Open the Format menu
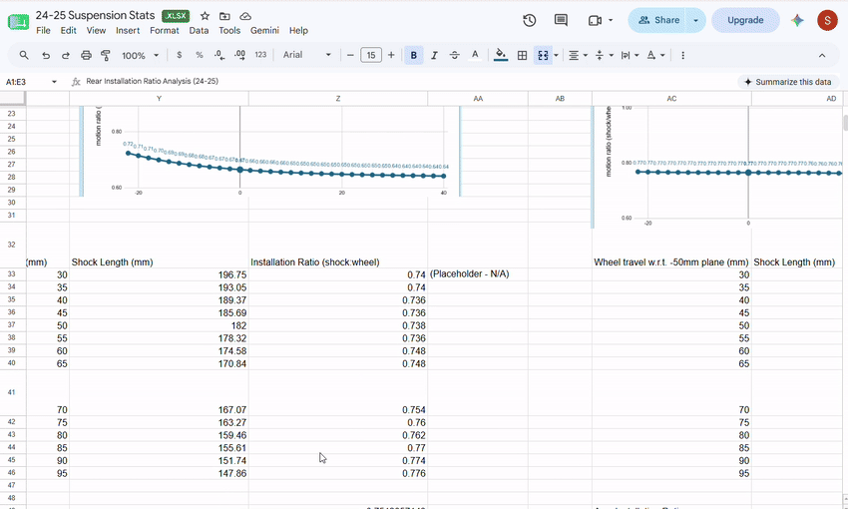848x509 pixels. click(165, 31)
